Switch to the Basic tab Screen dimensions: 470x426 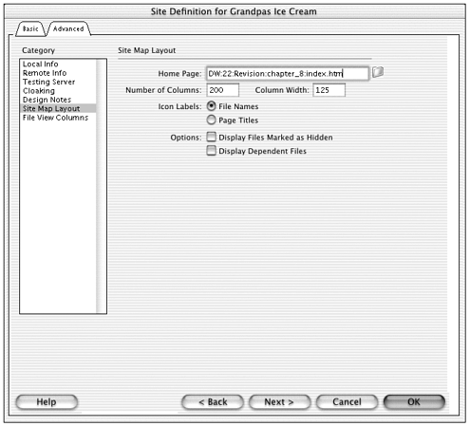(x=30, y=28)
